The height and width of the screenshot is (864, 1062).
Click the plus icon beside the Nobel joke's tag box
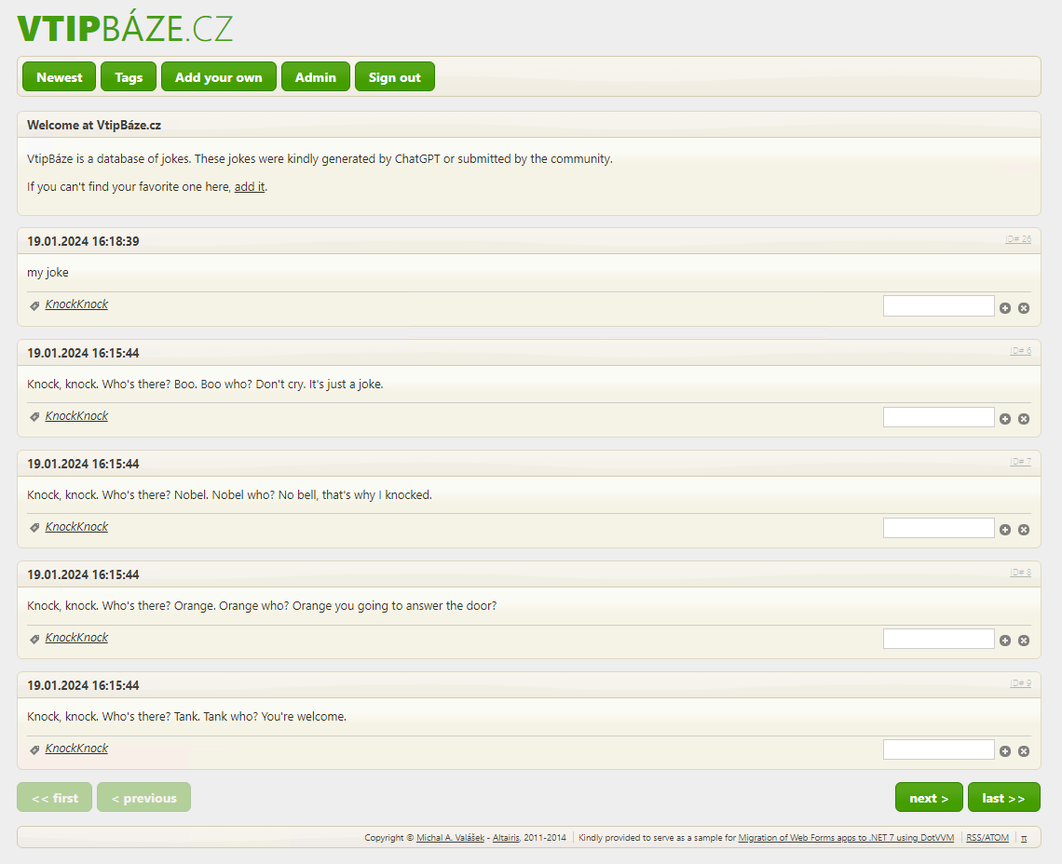1004,529
